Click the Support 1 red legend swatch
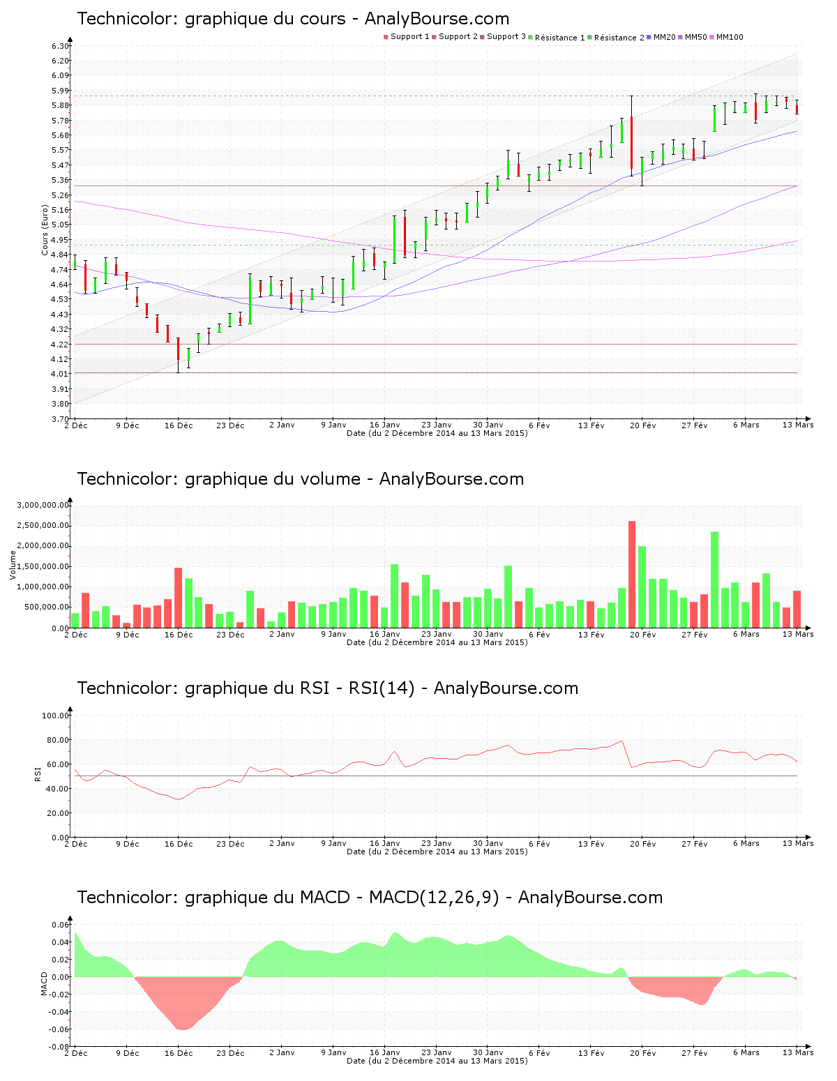Screen dimensions: 837x1081 tap(386, 37)
